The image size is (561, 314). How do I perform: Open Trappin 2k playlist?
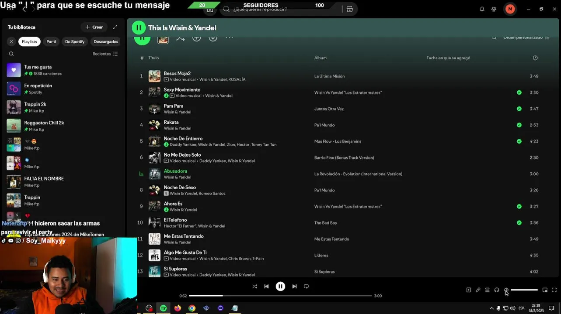(63, 107)
